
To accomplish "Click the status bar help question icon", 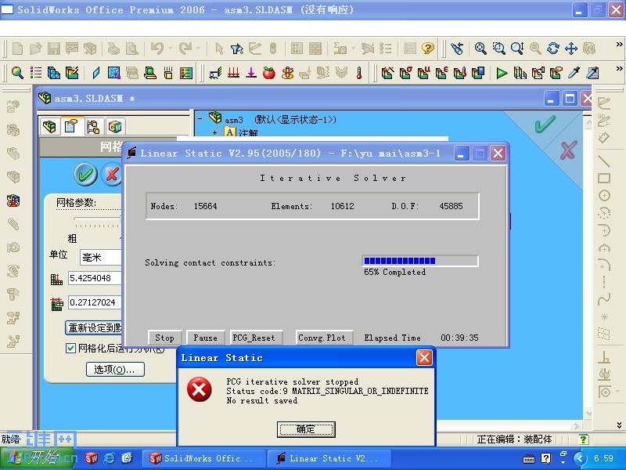I will click(583, 439).
